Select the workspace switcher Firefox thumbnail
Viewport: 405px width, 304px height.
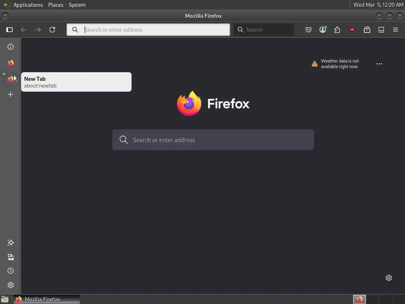pyautogui.click(x=360, y=299)
